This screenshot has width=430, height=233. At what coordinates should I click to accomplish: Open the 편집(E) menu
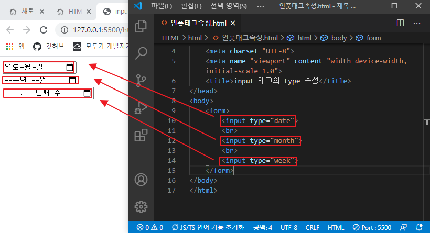(x=191, y=6)
